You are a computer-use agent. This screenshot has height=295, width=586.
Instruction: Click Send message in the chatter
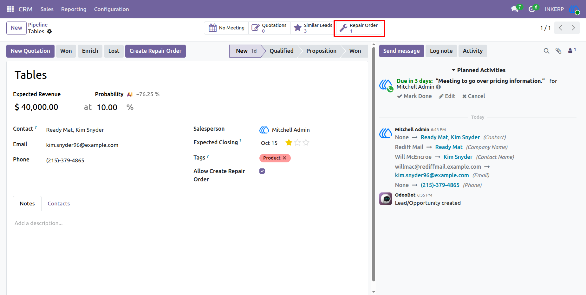(401, 51)
